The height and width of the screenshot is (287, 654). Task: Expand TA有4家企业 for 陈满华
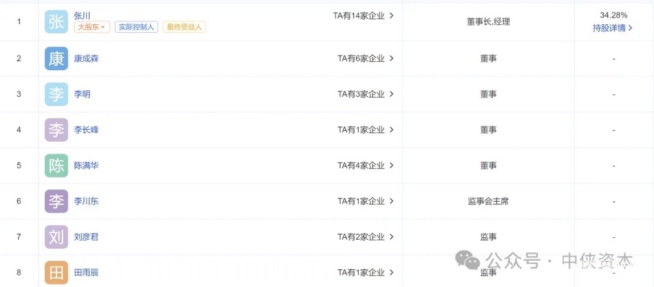(x=365, y=166)
